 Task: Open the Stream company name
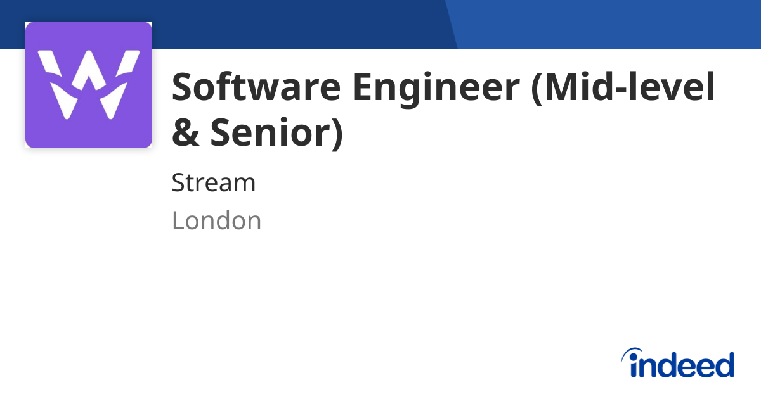click(214, 183)
